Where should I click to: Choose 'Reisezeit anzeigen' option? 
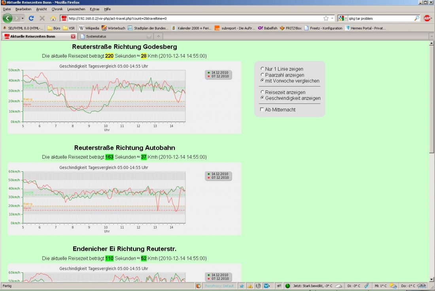pos(262,92)
